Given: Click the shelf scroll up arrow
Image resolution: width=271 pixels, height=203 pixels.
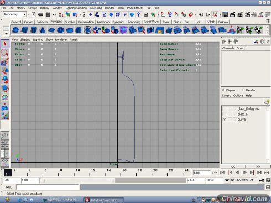Looking at the screenshot, I should (x=267, y=28).
